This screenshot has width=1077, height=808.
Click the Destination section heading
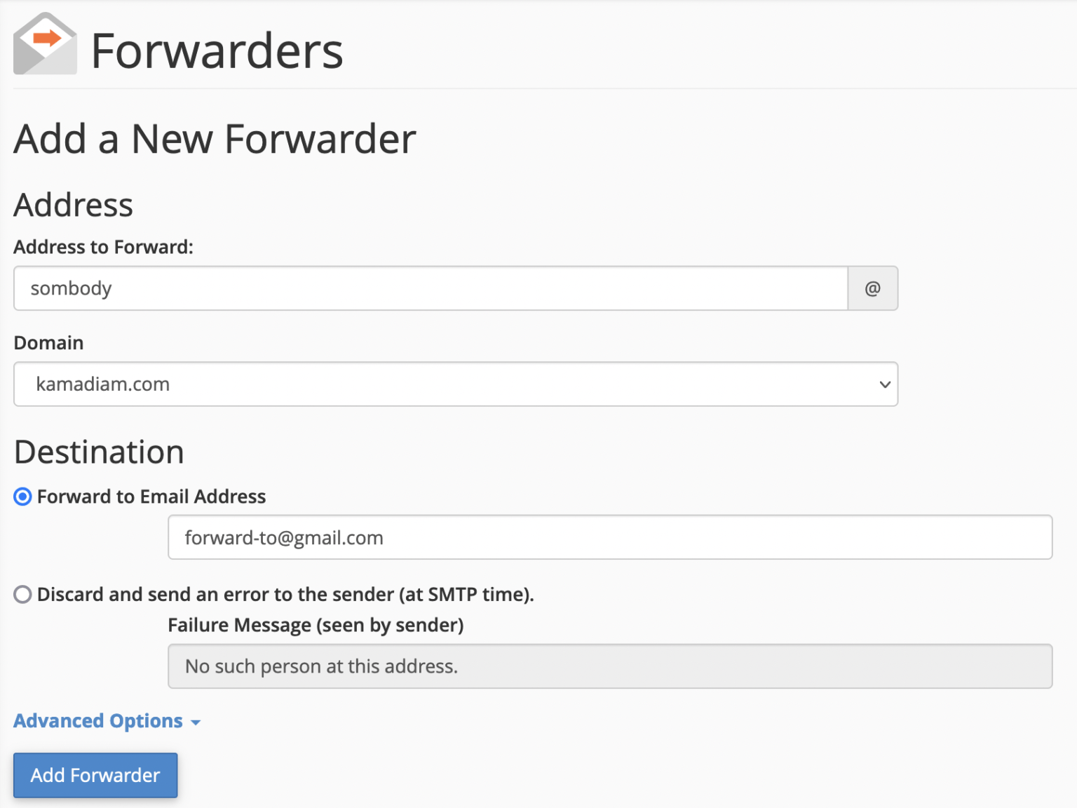pos(99,452)
